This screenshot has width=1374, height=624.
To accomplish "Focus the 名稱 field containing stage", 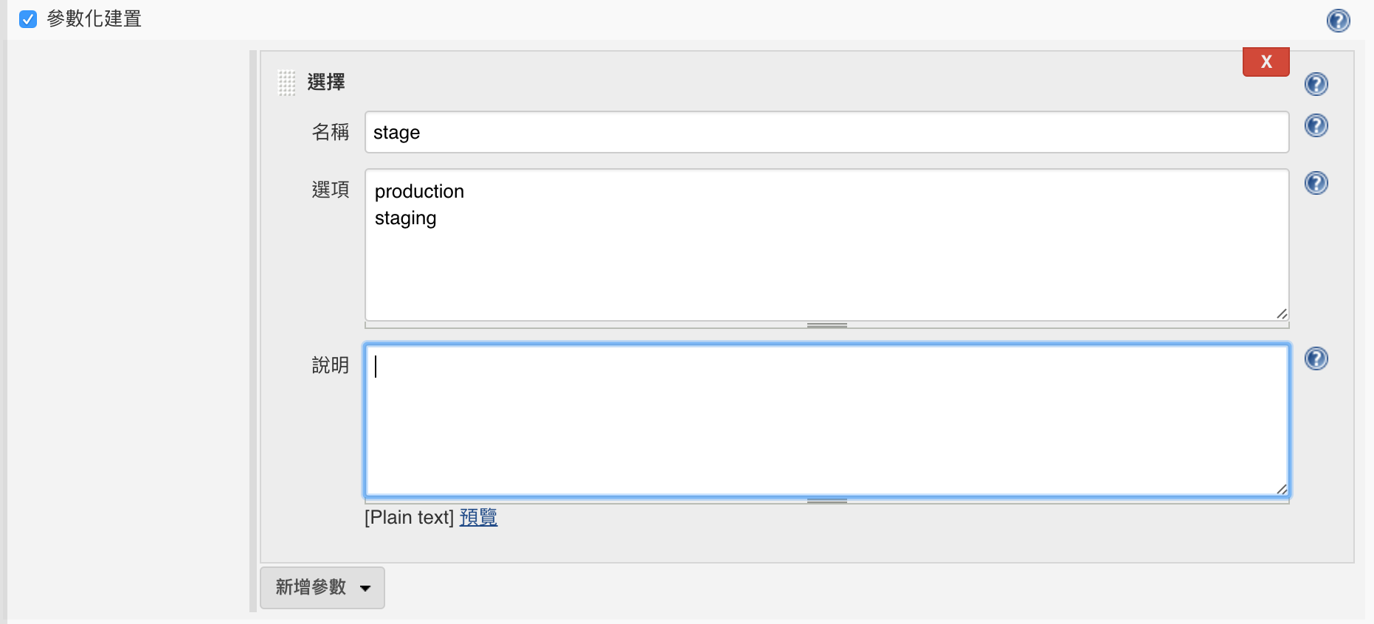I will click(x=826, y=132).
